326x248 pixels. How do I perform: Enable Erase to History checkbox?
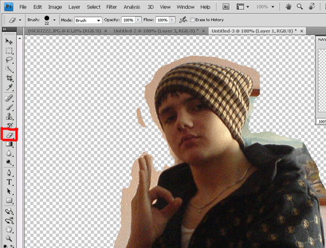click(x=192, y=20)
